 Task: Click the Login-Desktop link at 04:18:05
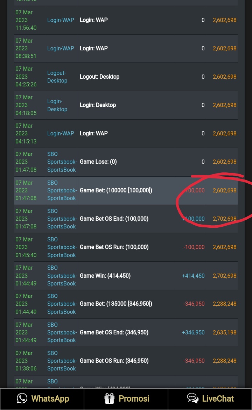pos(57,105)
